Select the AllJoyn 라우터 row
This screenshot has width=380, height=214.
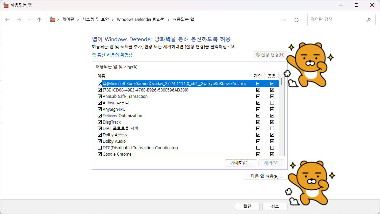click(187, 103)
